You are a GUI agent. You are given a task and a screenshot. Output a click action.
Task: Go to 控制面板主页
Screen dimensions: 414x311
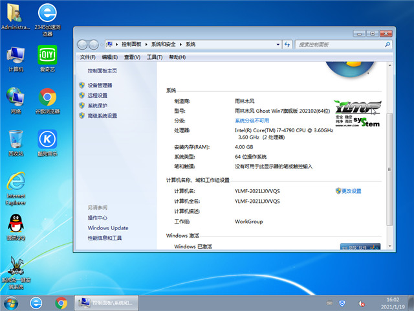102,71
